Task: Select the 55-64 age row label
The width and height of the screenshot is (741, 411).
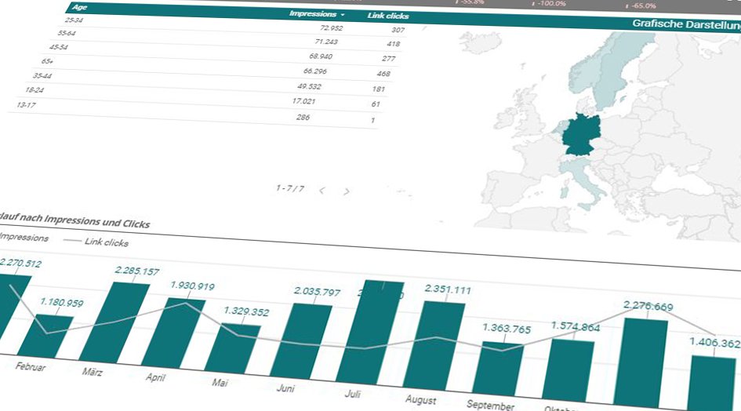Action: [67, 33]
